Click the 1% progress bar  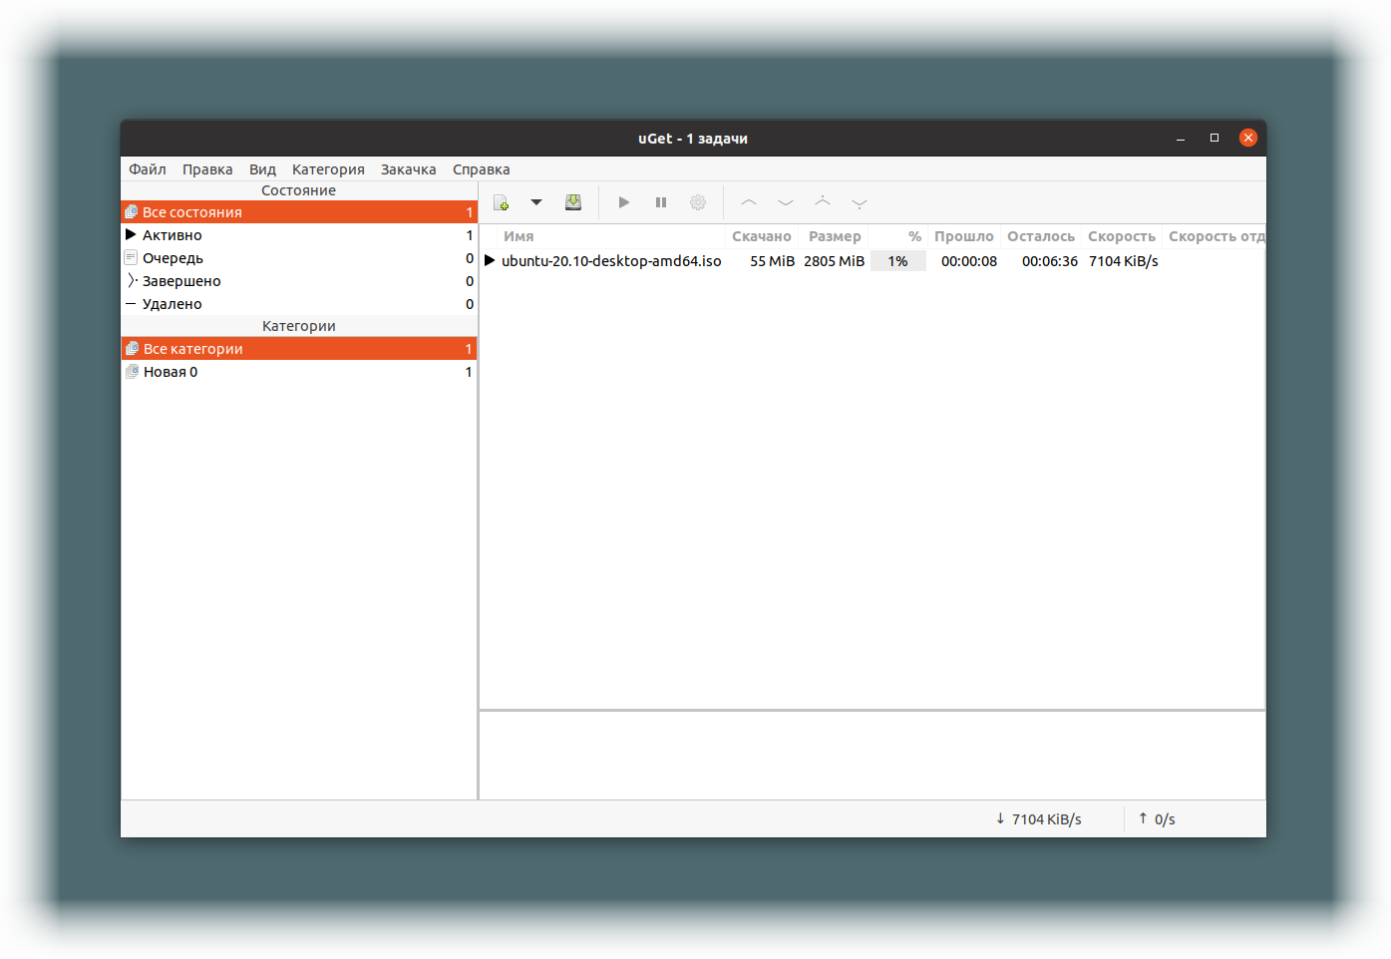tap(898, 261)
